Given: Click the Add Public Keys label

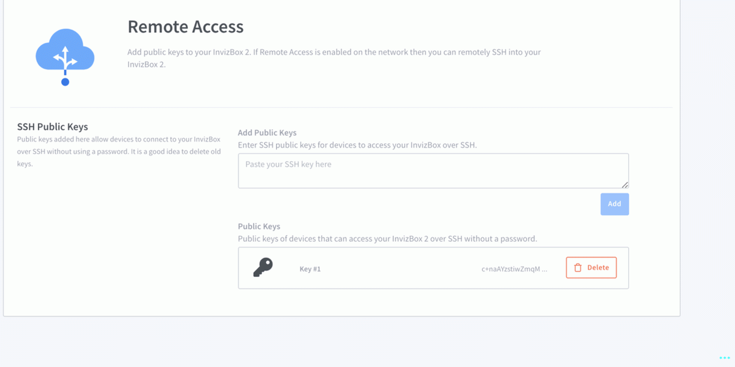Looking at the screenshot, I should coord(267,133).
